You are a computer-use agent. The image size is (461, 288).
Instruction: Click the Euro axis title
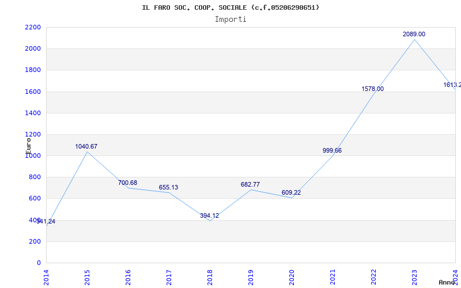click(28, 146)
